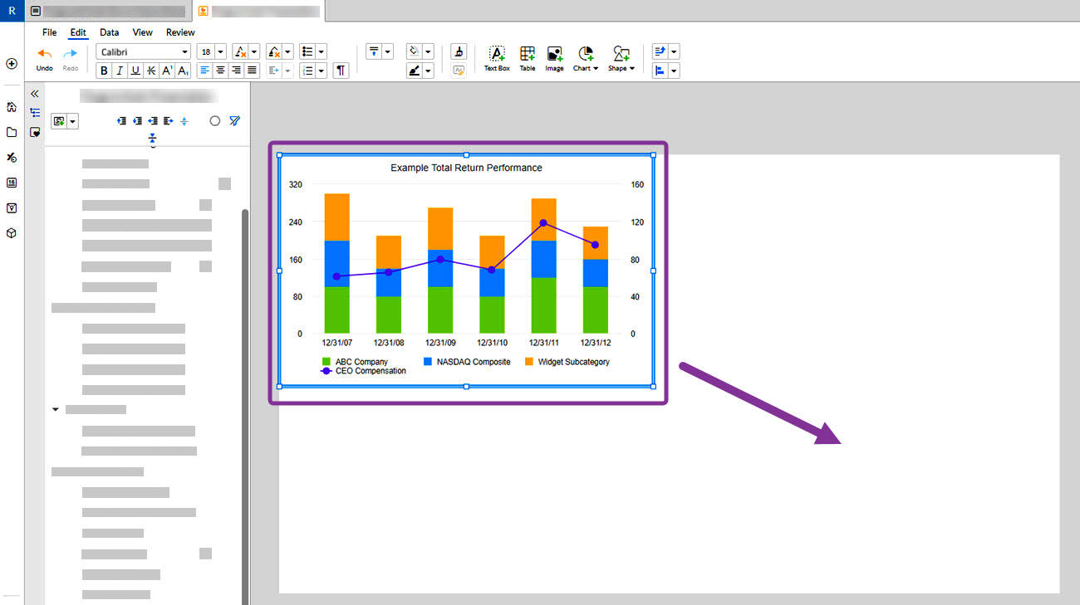Toggle Italic formatting
Viewport: 1080px width, 605px height.
[120, 71]
